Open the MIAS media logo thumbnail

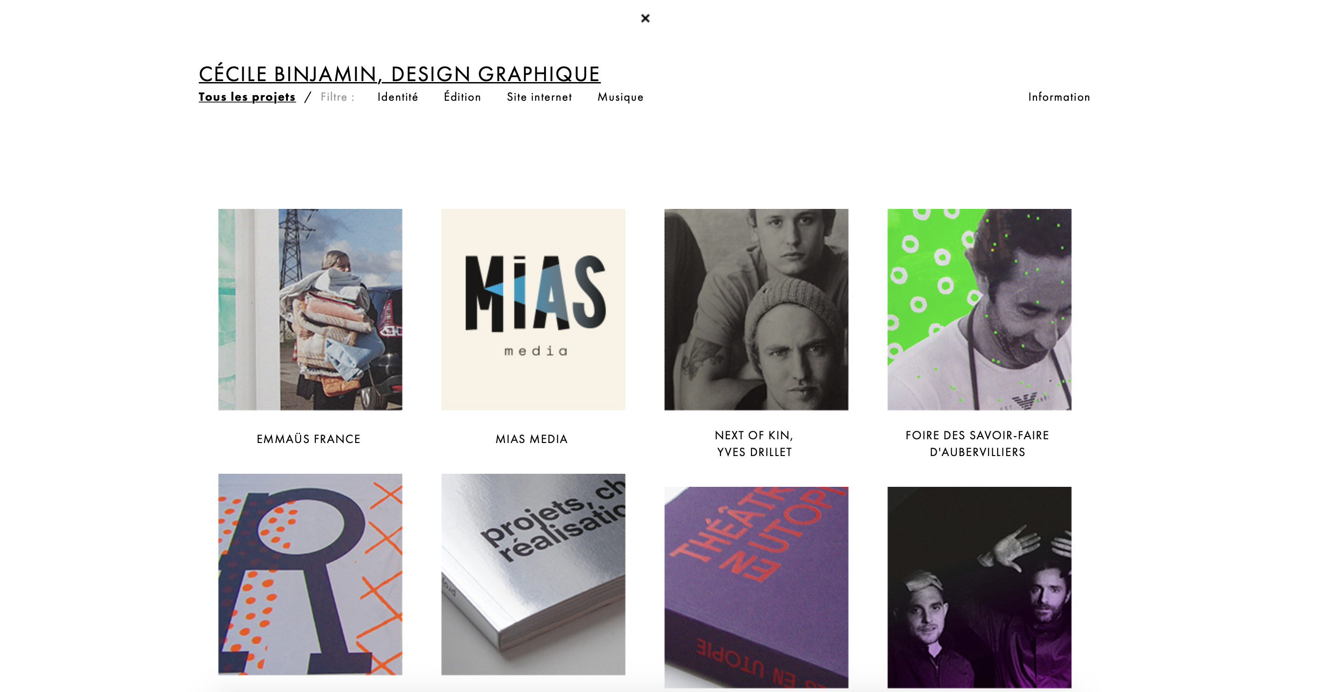click(533, 310)
